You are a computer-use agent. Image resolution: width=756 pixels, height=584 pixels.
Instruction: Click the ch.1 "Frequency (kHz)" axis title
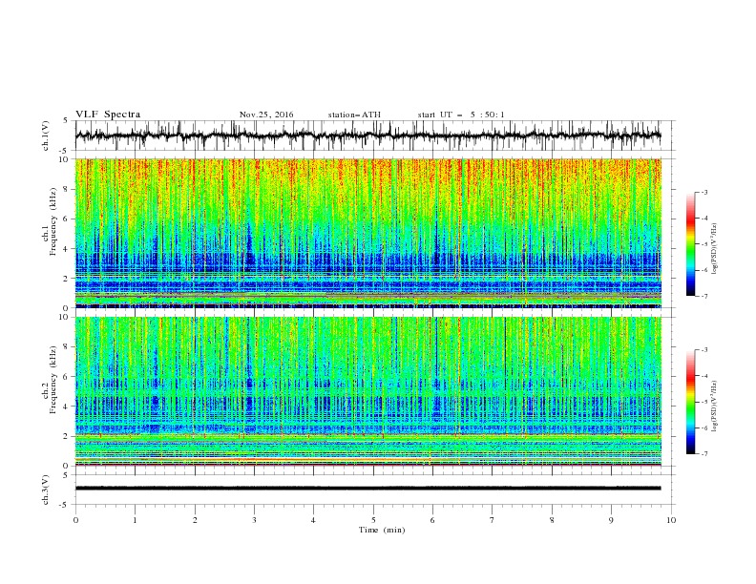point(52,221)
